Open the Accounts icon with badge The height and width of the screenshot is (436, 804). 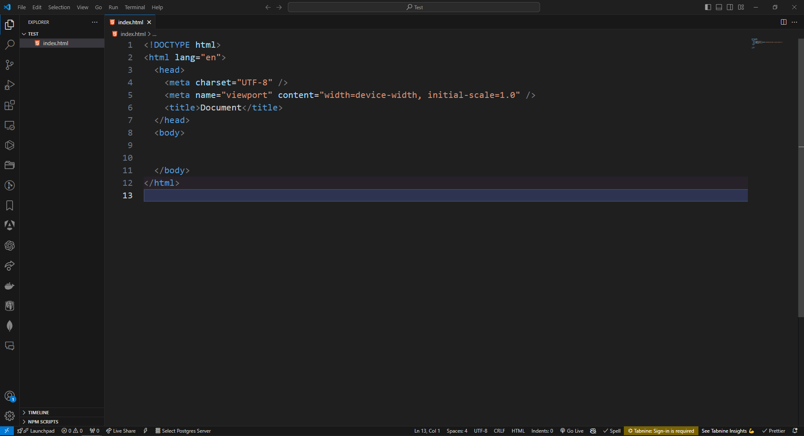click(10, 396)
